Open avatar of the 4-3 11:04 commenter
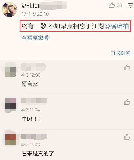Image resolution: width=134 pixels, height=160 pixels. 10,105
